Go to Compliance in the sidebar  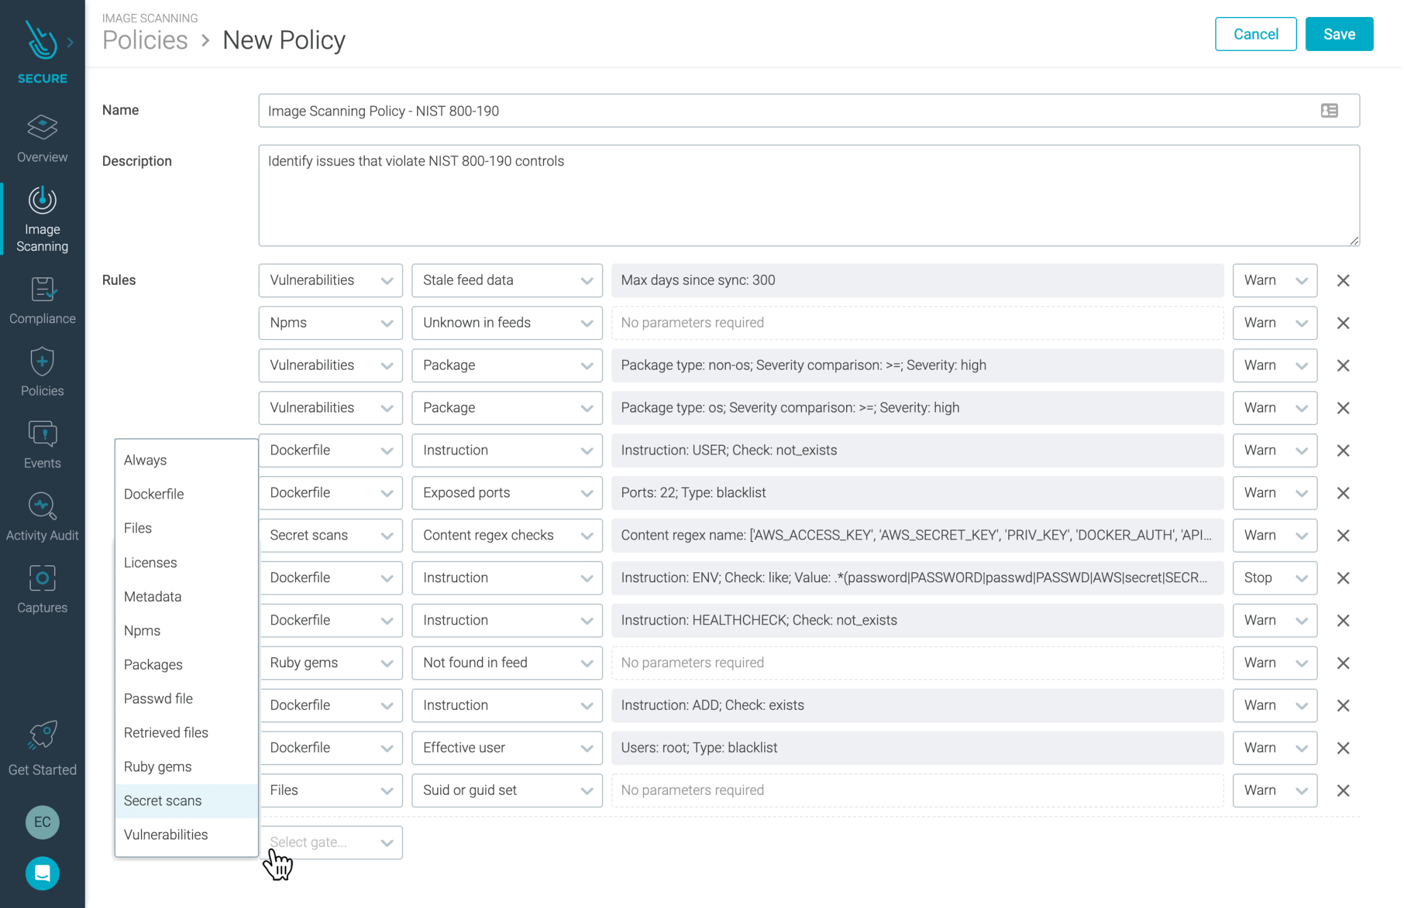42,301
